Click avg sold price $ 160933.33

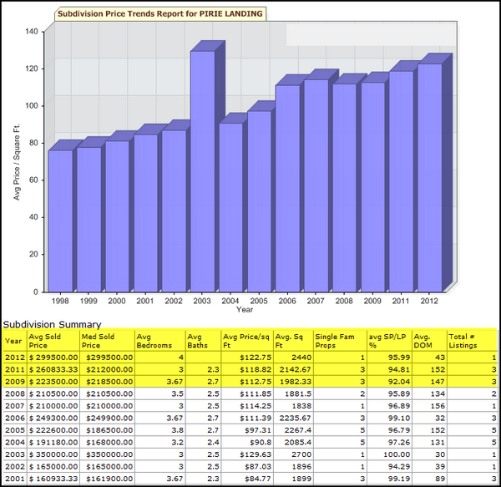53,479
